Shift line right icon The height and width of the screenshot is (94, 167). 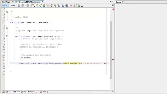67,5
